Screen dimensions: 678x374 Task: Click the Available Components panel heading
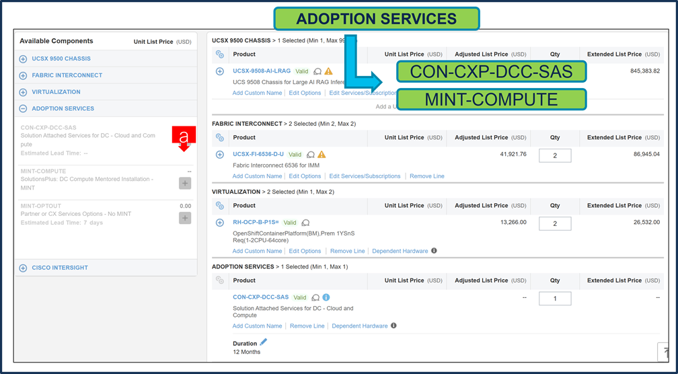[57, 41]
